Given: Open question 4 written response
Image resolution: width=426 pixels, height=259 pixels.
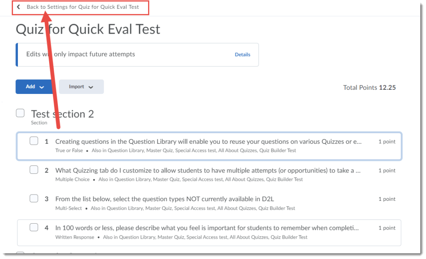Looking at the screenshot, I should 207,228.
